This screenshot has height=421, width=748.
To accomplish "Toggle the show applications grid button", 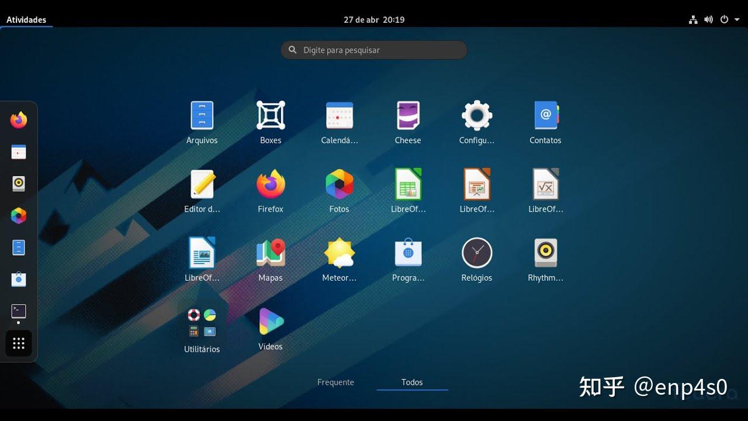I will click(x=19, y=343).
